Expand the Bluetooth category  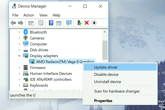(x=19, y=32)
